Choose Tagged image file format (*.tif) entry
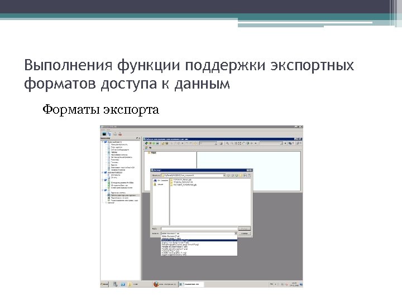Image resolution: width=402 pixels, height=301 pixels. pos(199,255)
